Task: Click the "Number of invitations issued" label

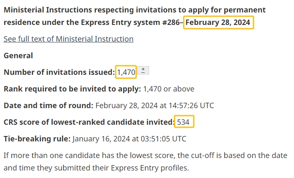Action: tap(59, 72)
